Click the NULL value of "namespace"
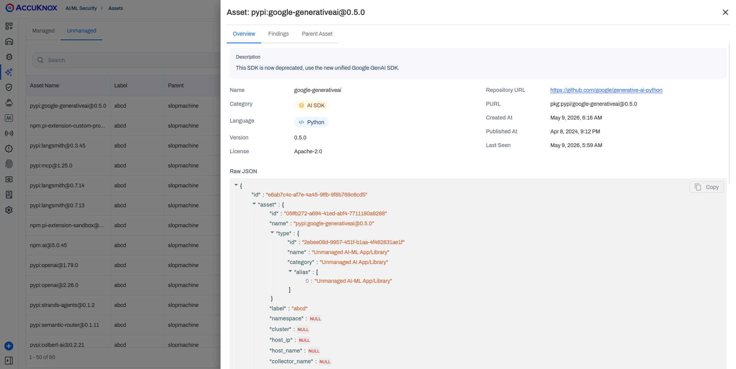The width and height of the screenshot is (736, 369). point(315,319)
